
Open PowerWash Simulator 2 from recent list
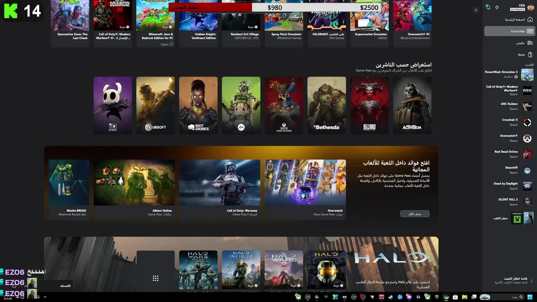click(509, 74)
